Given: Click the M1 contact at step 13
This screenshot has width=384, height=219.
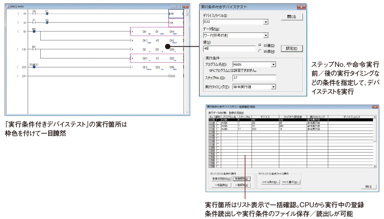Looking at the screenshot, I should (34, 49).
